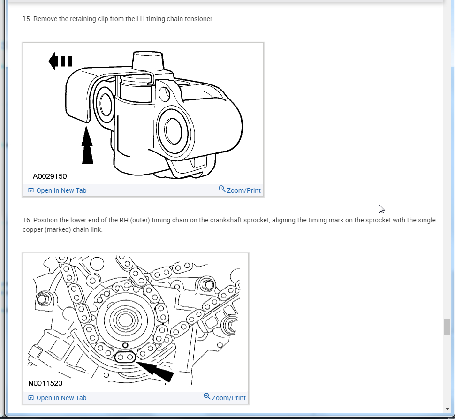Click the upward arrow pointing at the retaining clip
Screen dimensions: 455x419
point(87,145)
